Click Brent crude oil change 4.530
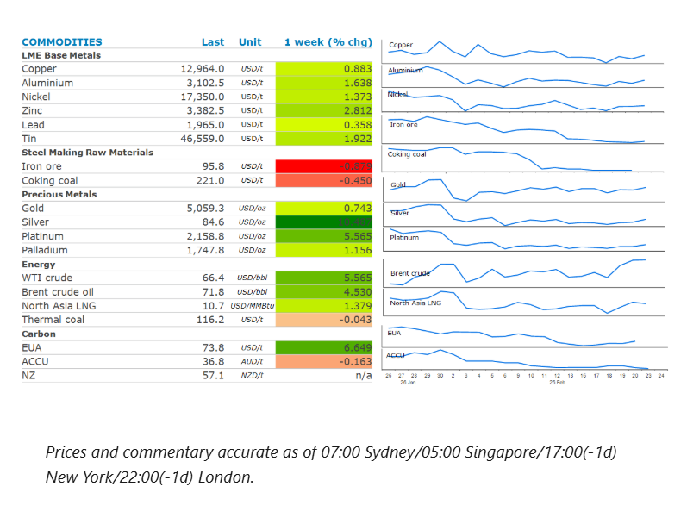Image resolution: width=687 pixels, height=518 pixels. pos(324,292)
